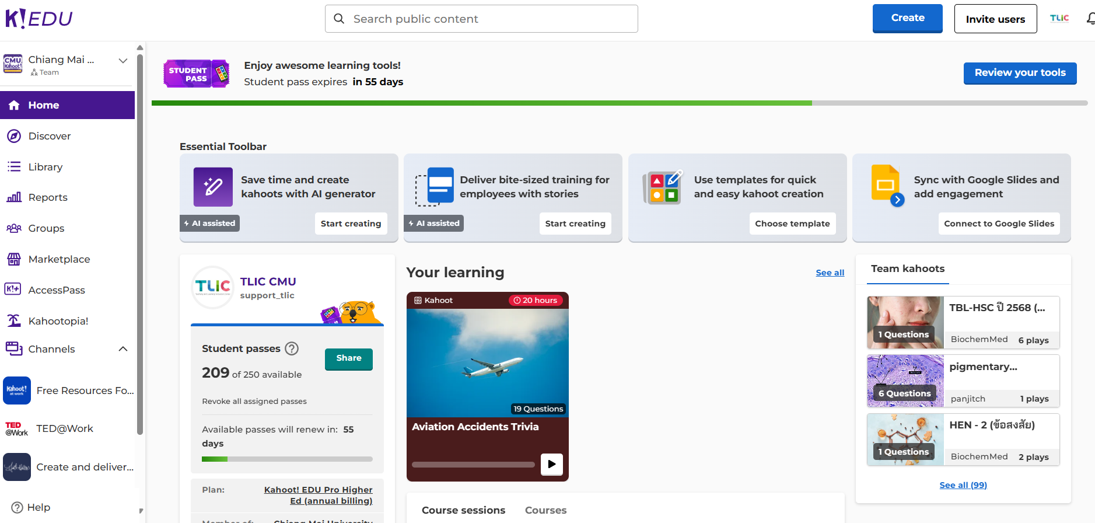Click the Search public content field
The width and height of the screenshot is (1095, 523).
coord(481,19)
